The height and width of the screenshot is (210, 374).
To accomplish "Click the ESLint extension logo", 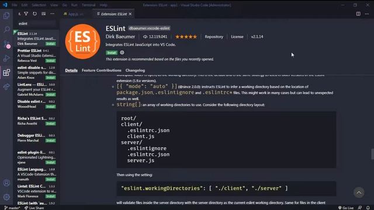I will [82, 41].
